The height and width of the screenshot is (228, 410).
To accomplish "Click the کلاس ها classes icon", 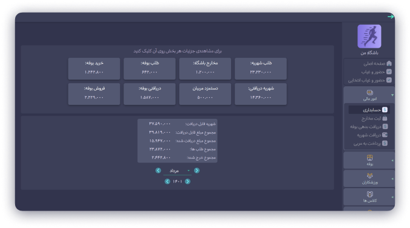I will coord(369,194).
